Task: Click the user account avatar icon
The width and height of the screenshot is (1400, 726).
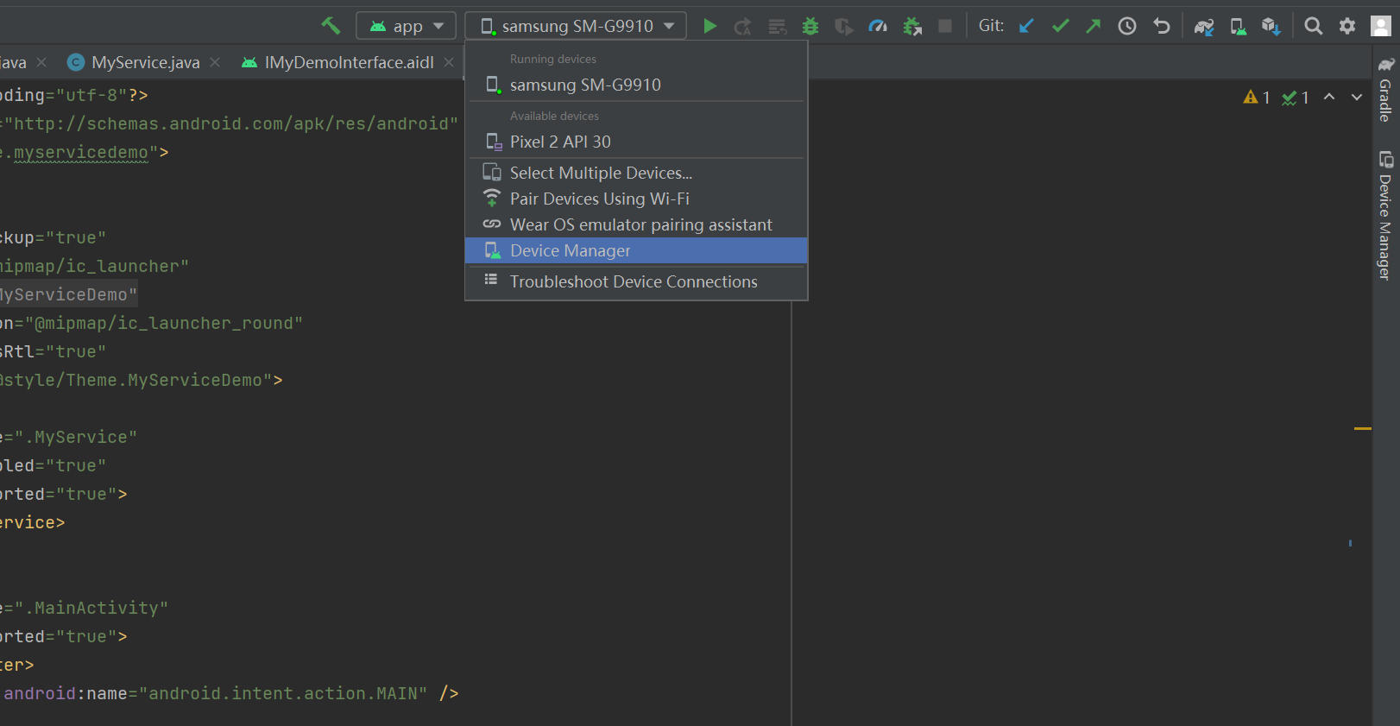Action: click(1381, 26)
